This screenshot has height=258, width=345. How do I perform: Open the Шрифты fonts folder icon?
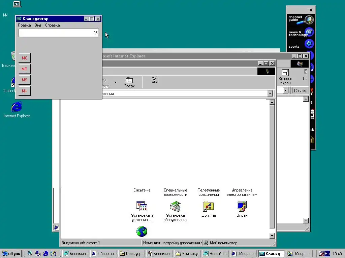coord(208,206)
